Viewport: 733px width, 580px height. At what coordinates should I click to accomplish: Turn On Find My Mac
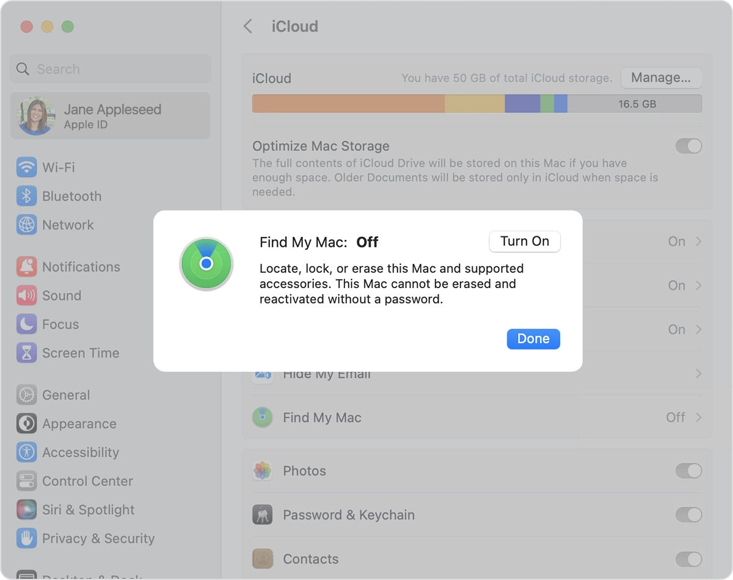525,241
